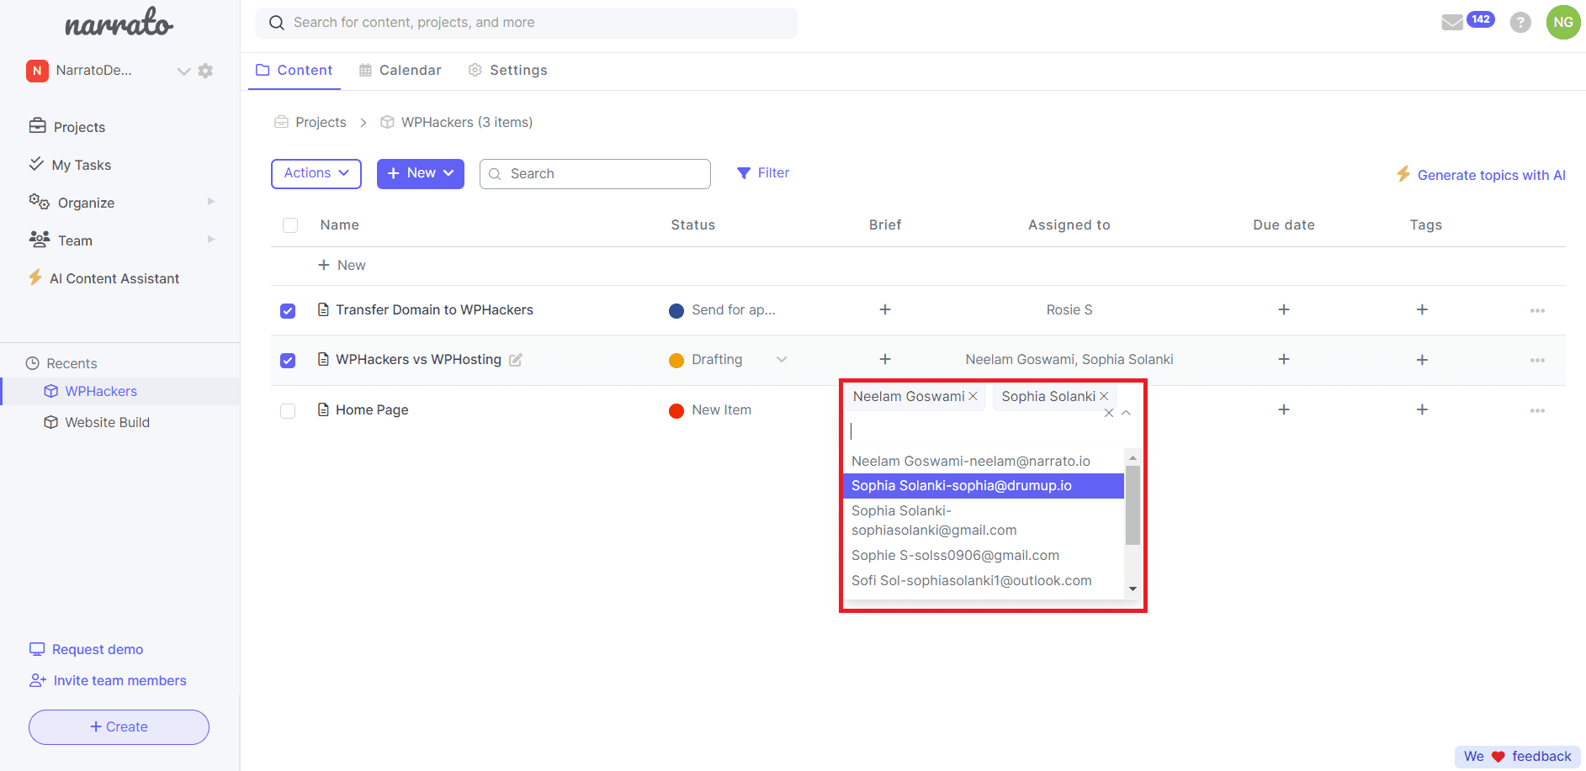The image size is (1586, 771).
Task: Open the NG user avatar menu
Action: coord(1563,23)
